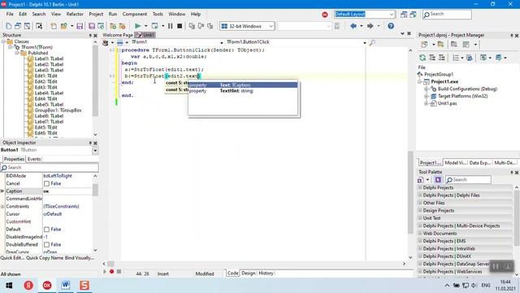520x293 pixels.
Task: Switch to the Design tab below editor
Action: (248, 273)
